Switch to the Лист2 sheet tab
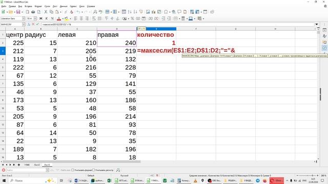The height and width of the screenshot is (184, 328). [x=37, y=165]
